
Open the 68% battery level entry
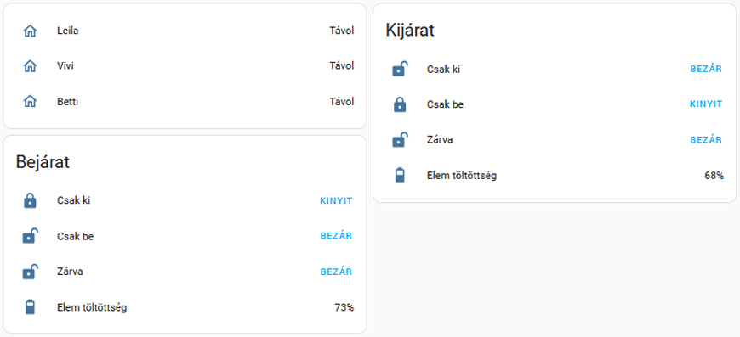(714, 176)
